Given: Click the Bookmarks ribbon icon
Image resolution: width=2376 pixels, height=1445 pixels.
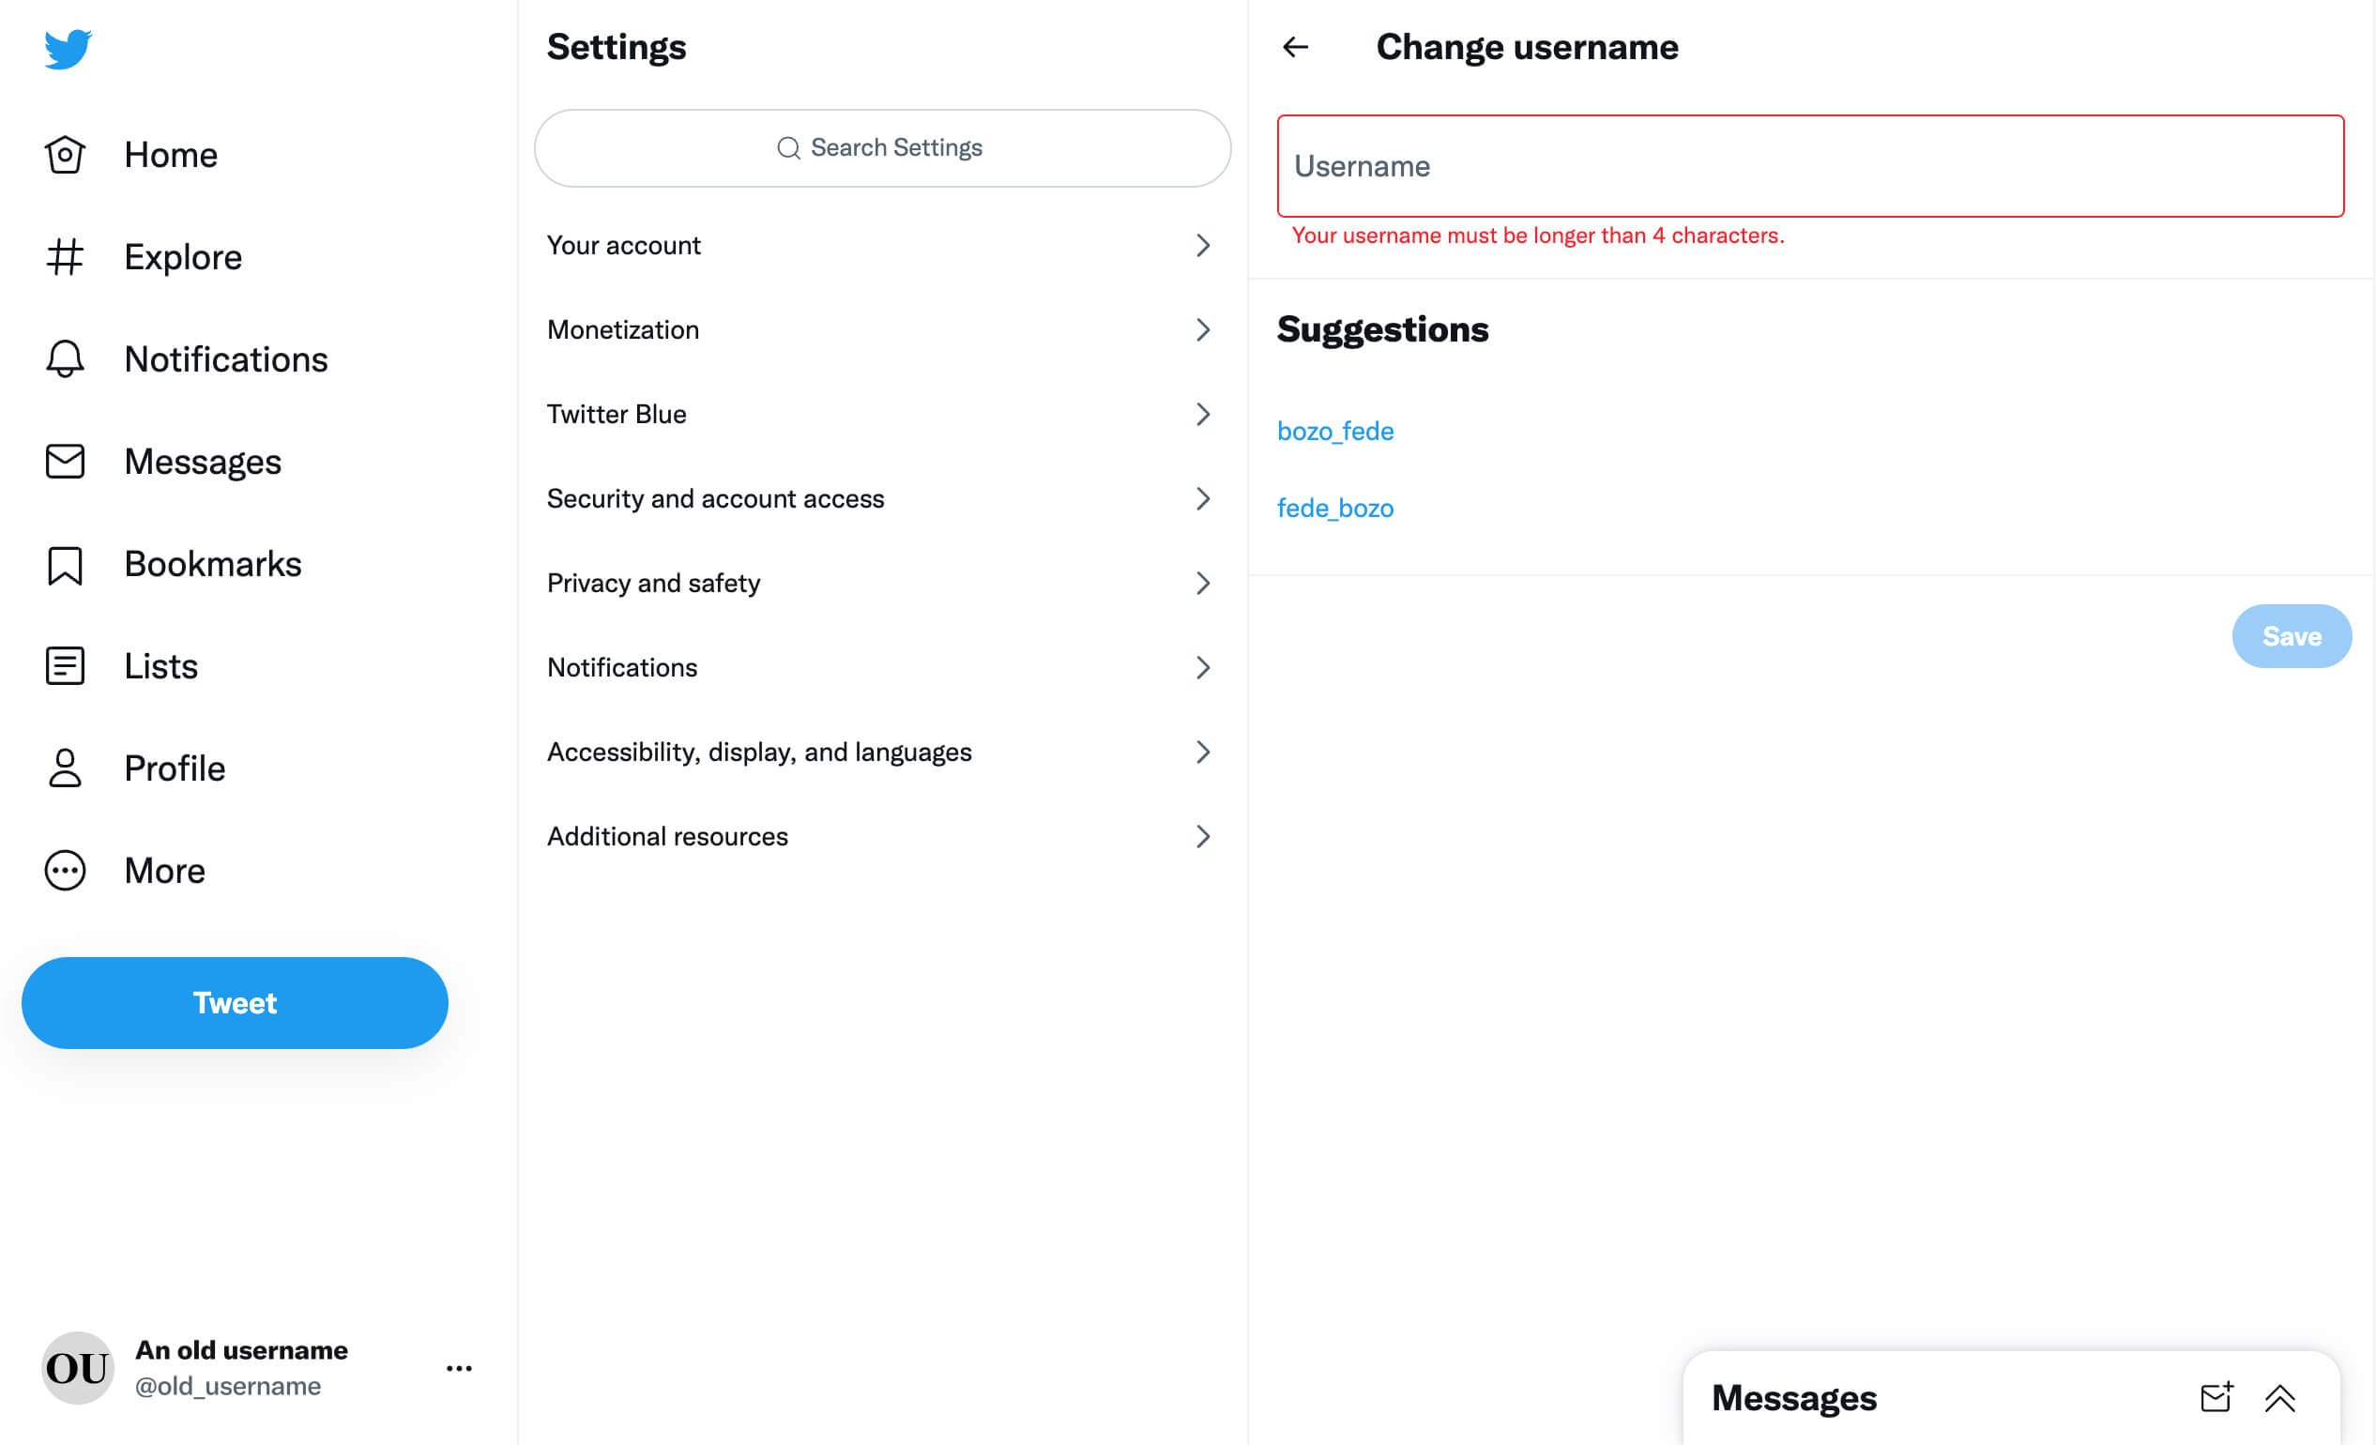Looking at the screenshot, I should pos(65,565).
